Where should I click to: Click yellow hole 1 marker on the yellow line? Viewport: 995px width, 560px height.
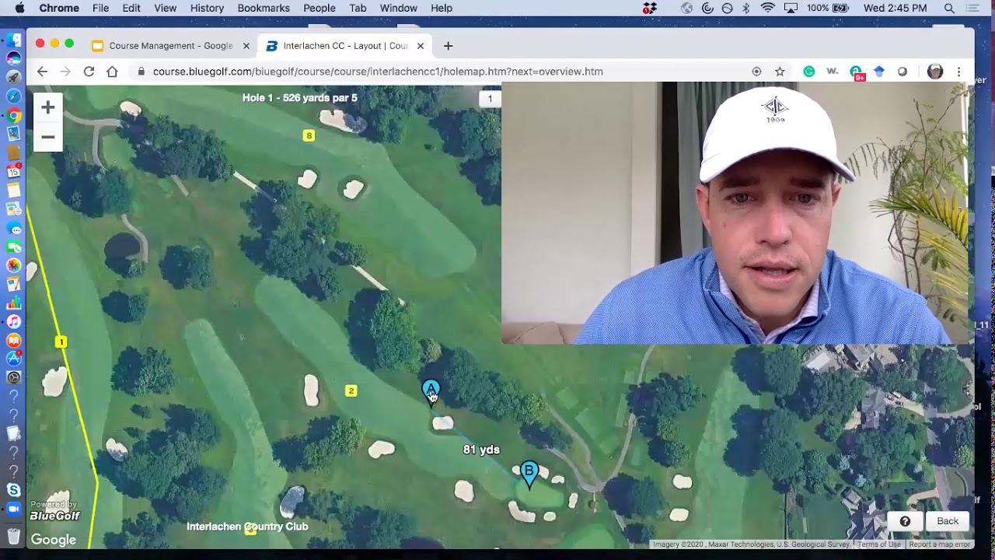[61, 341]
